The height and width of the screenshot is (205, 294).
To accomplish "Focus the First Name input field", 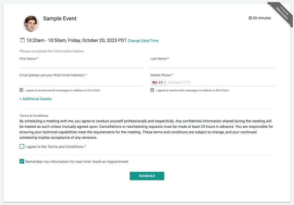I will pyautogui.click(x=81, y=65).
